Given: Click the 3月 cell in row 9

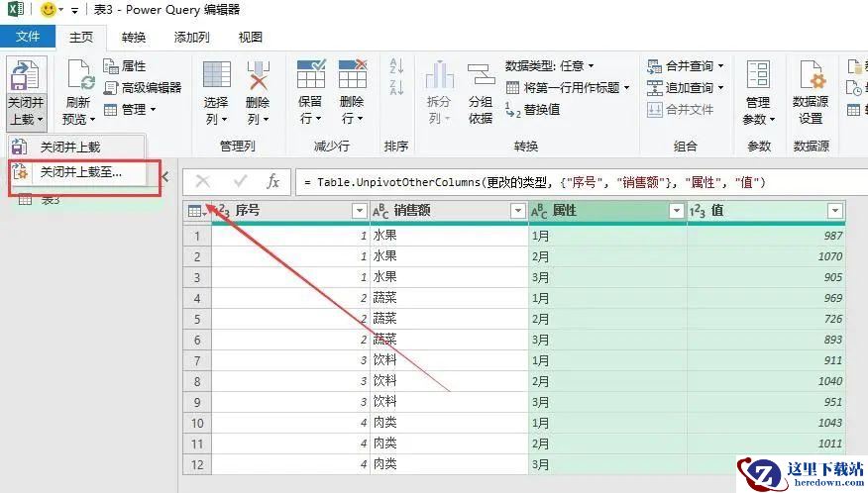Looking at the screenshot, I should (x=607, y=402).
